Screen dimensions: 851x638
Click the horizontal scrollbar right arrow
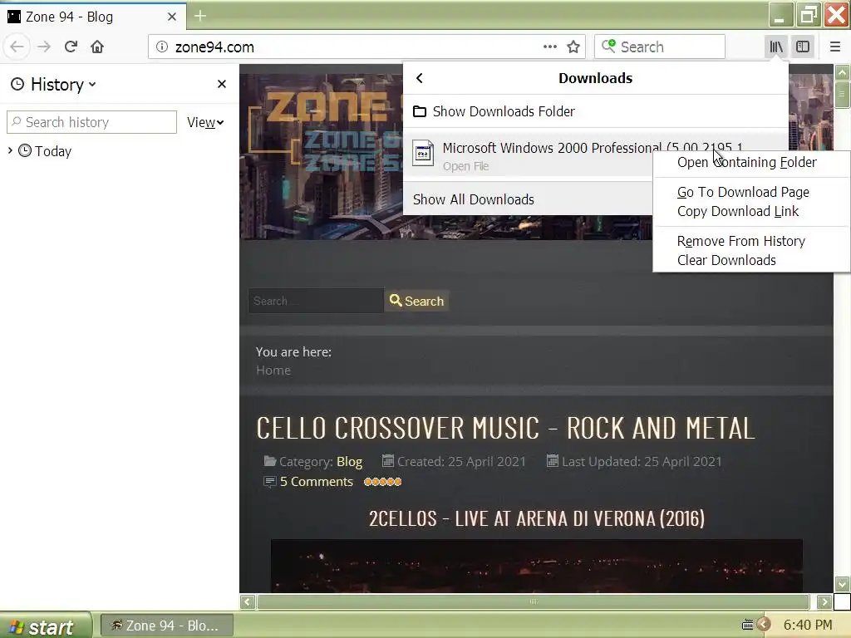824,601
